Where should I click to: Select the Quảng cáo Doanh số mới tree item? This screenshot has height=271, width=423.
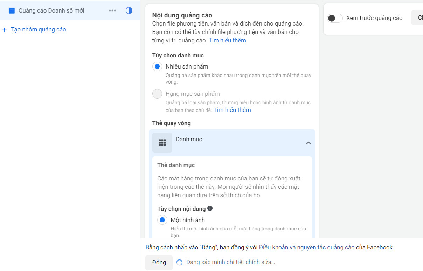point(70,10)
